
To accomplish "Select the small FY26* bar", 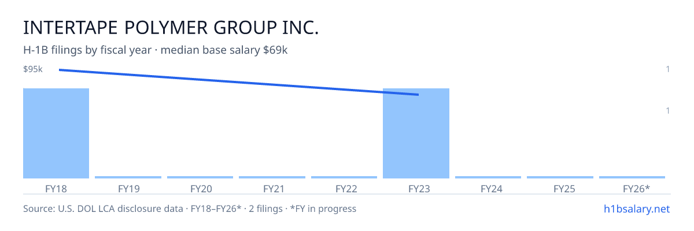I will [x=632, y=177].
